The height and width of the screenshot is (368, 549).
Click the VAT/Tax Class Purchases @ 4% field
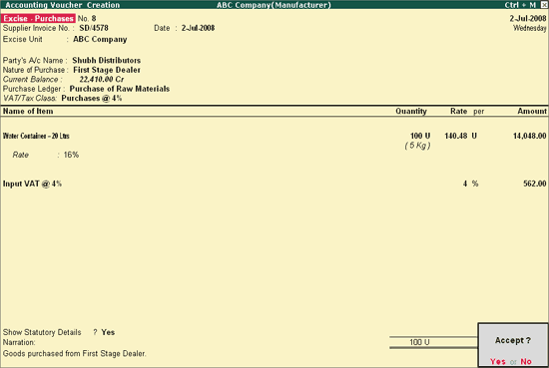[x=92, y=99]
